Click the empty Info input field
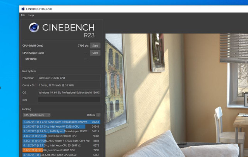Screen dimensions: 248x157 coord(69,100)
